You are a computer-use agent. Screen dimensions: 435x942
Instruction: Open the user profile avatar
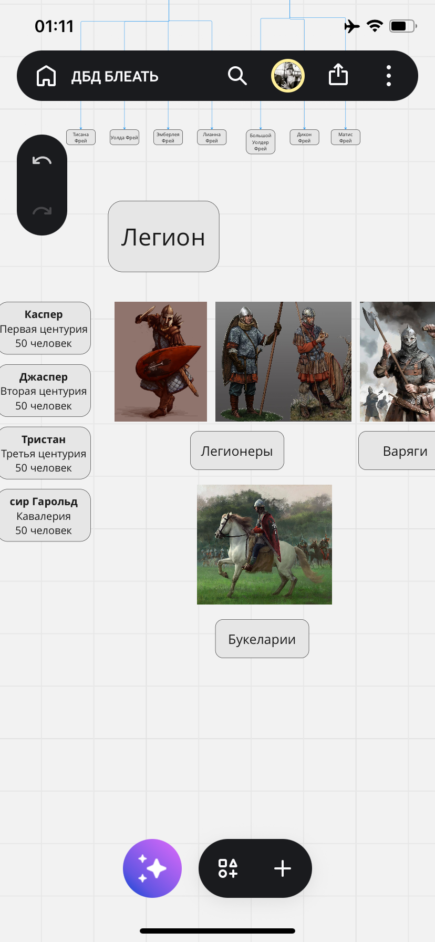tap(287, 76)
